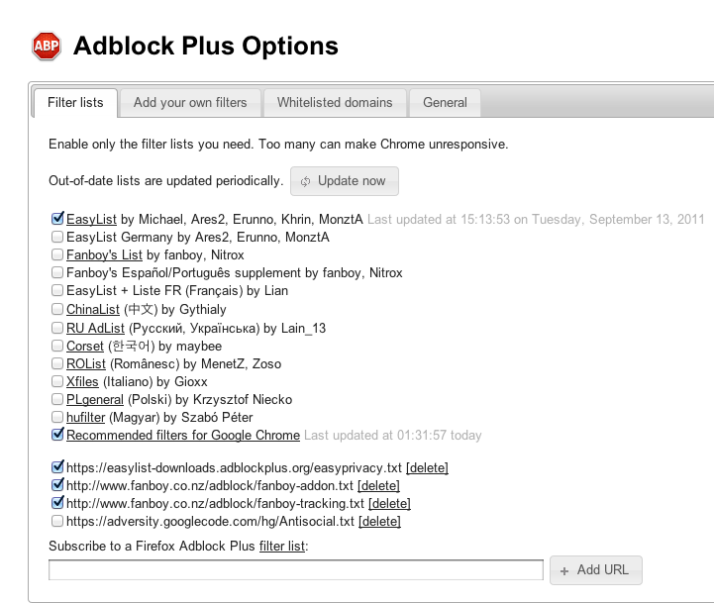This screenshot has width=714, height=603.
Task: Enable the Fanboy's List checkbox
Action: pos(57,255)
